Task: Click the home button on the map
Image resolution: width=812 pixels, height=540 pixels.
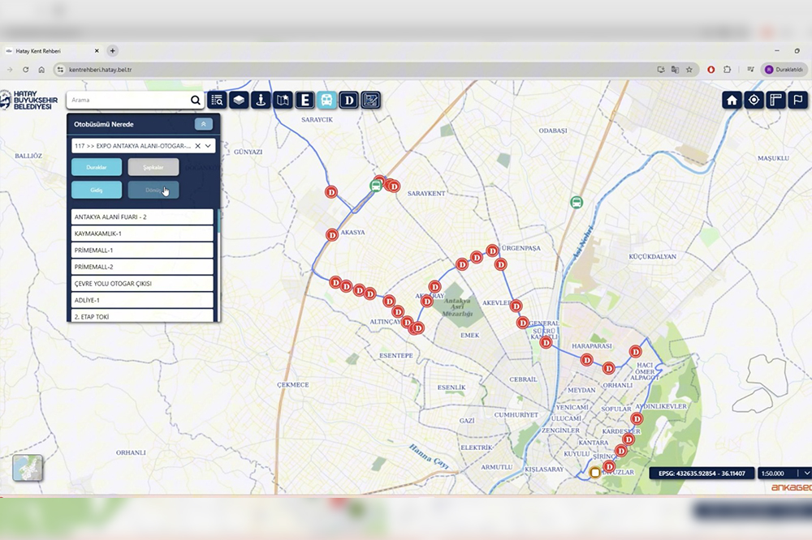Action: click(732, 100)
